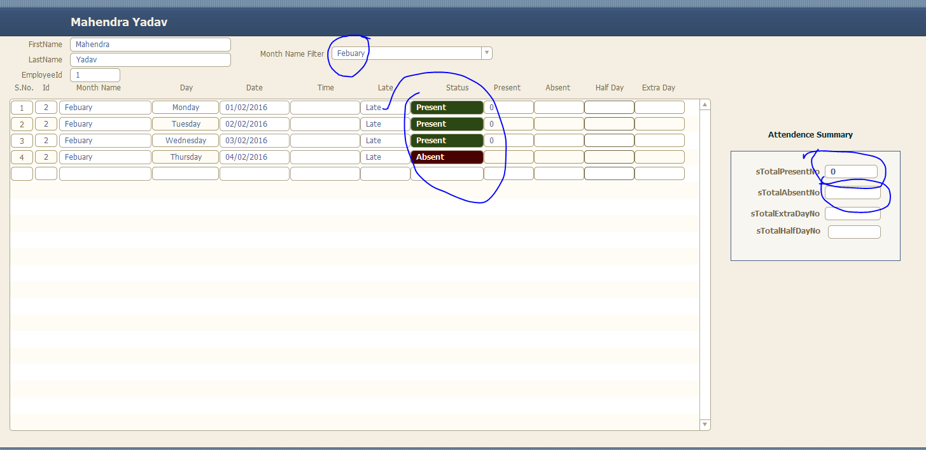Click the Present status for Wednesday row
This screenshot has height=450, width=926.
(x=447, y=141)
